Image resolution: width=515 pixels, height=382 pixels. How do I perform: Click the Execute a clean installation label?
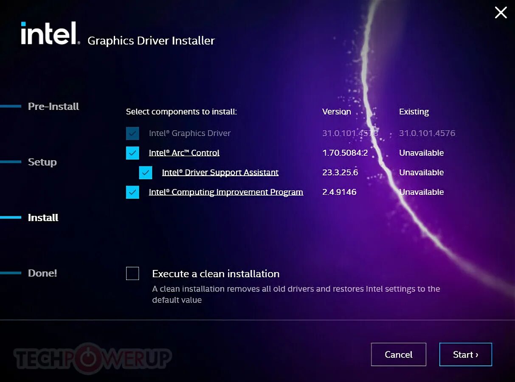(216, 274)
